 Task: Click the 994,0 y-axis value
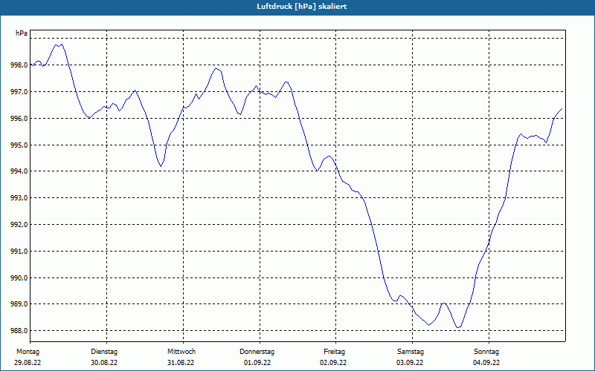pyautogui.click(x=19, y=171)
